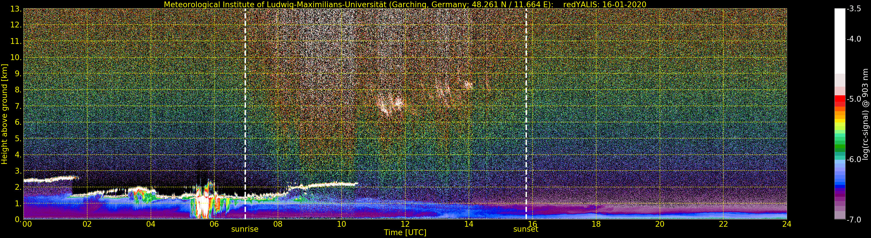This screenshot has height=238, width=871.
Task: Click the '10' time-axis tick label
Action: [x=341, y=224]
